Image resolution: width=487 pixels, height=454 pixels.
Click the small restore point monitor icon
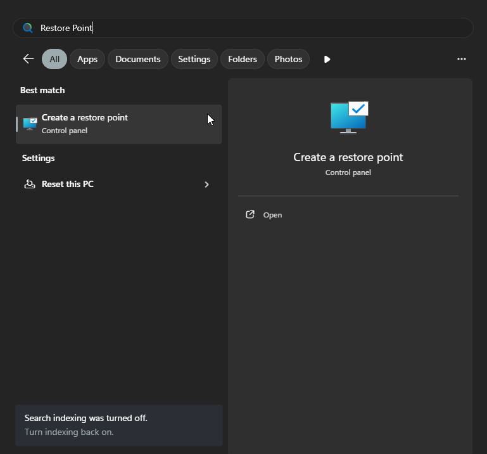coord(30,124)
